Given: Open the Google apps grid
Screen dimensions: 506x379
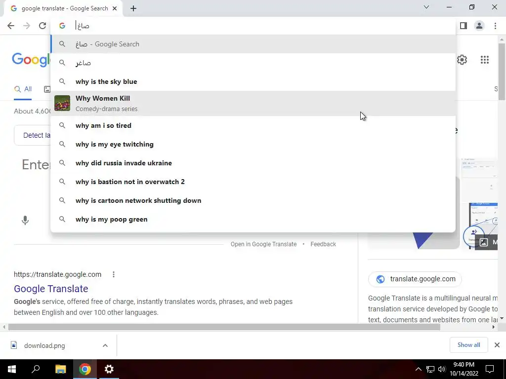Looking at the screenshot, I should point(484,60).
